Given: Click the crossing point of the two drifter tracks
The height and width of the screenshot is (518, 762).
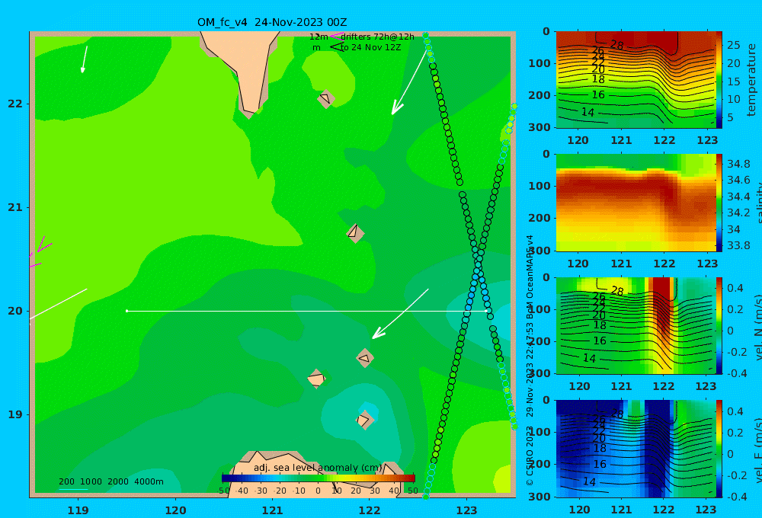Looking at the screenshot, I should (x=479, y=265).
